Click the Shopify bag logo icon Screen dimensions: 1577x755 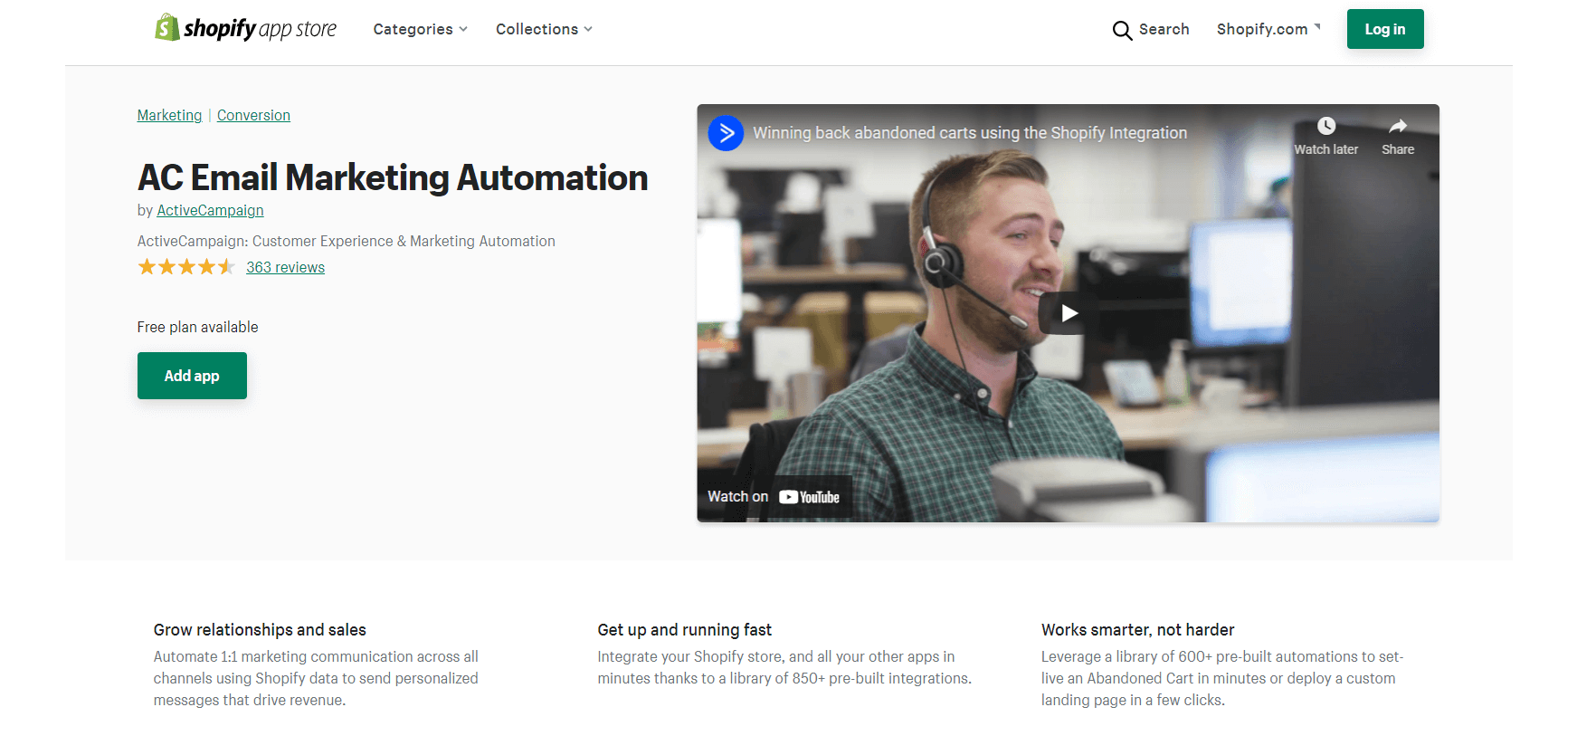pyautogui.click(x=166, y=28)
